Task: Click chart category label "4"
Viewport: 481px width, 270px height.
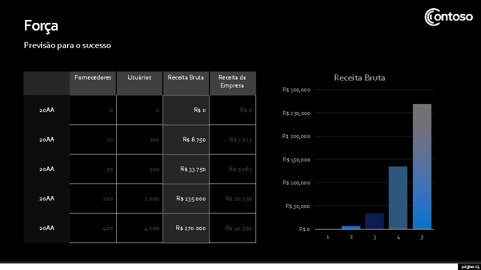Action: tap(398, 237)
